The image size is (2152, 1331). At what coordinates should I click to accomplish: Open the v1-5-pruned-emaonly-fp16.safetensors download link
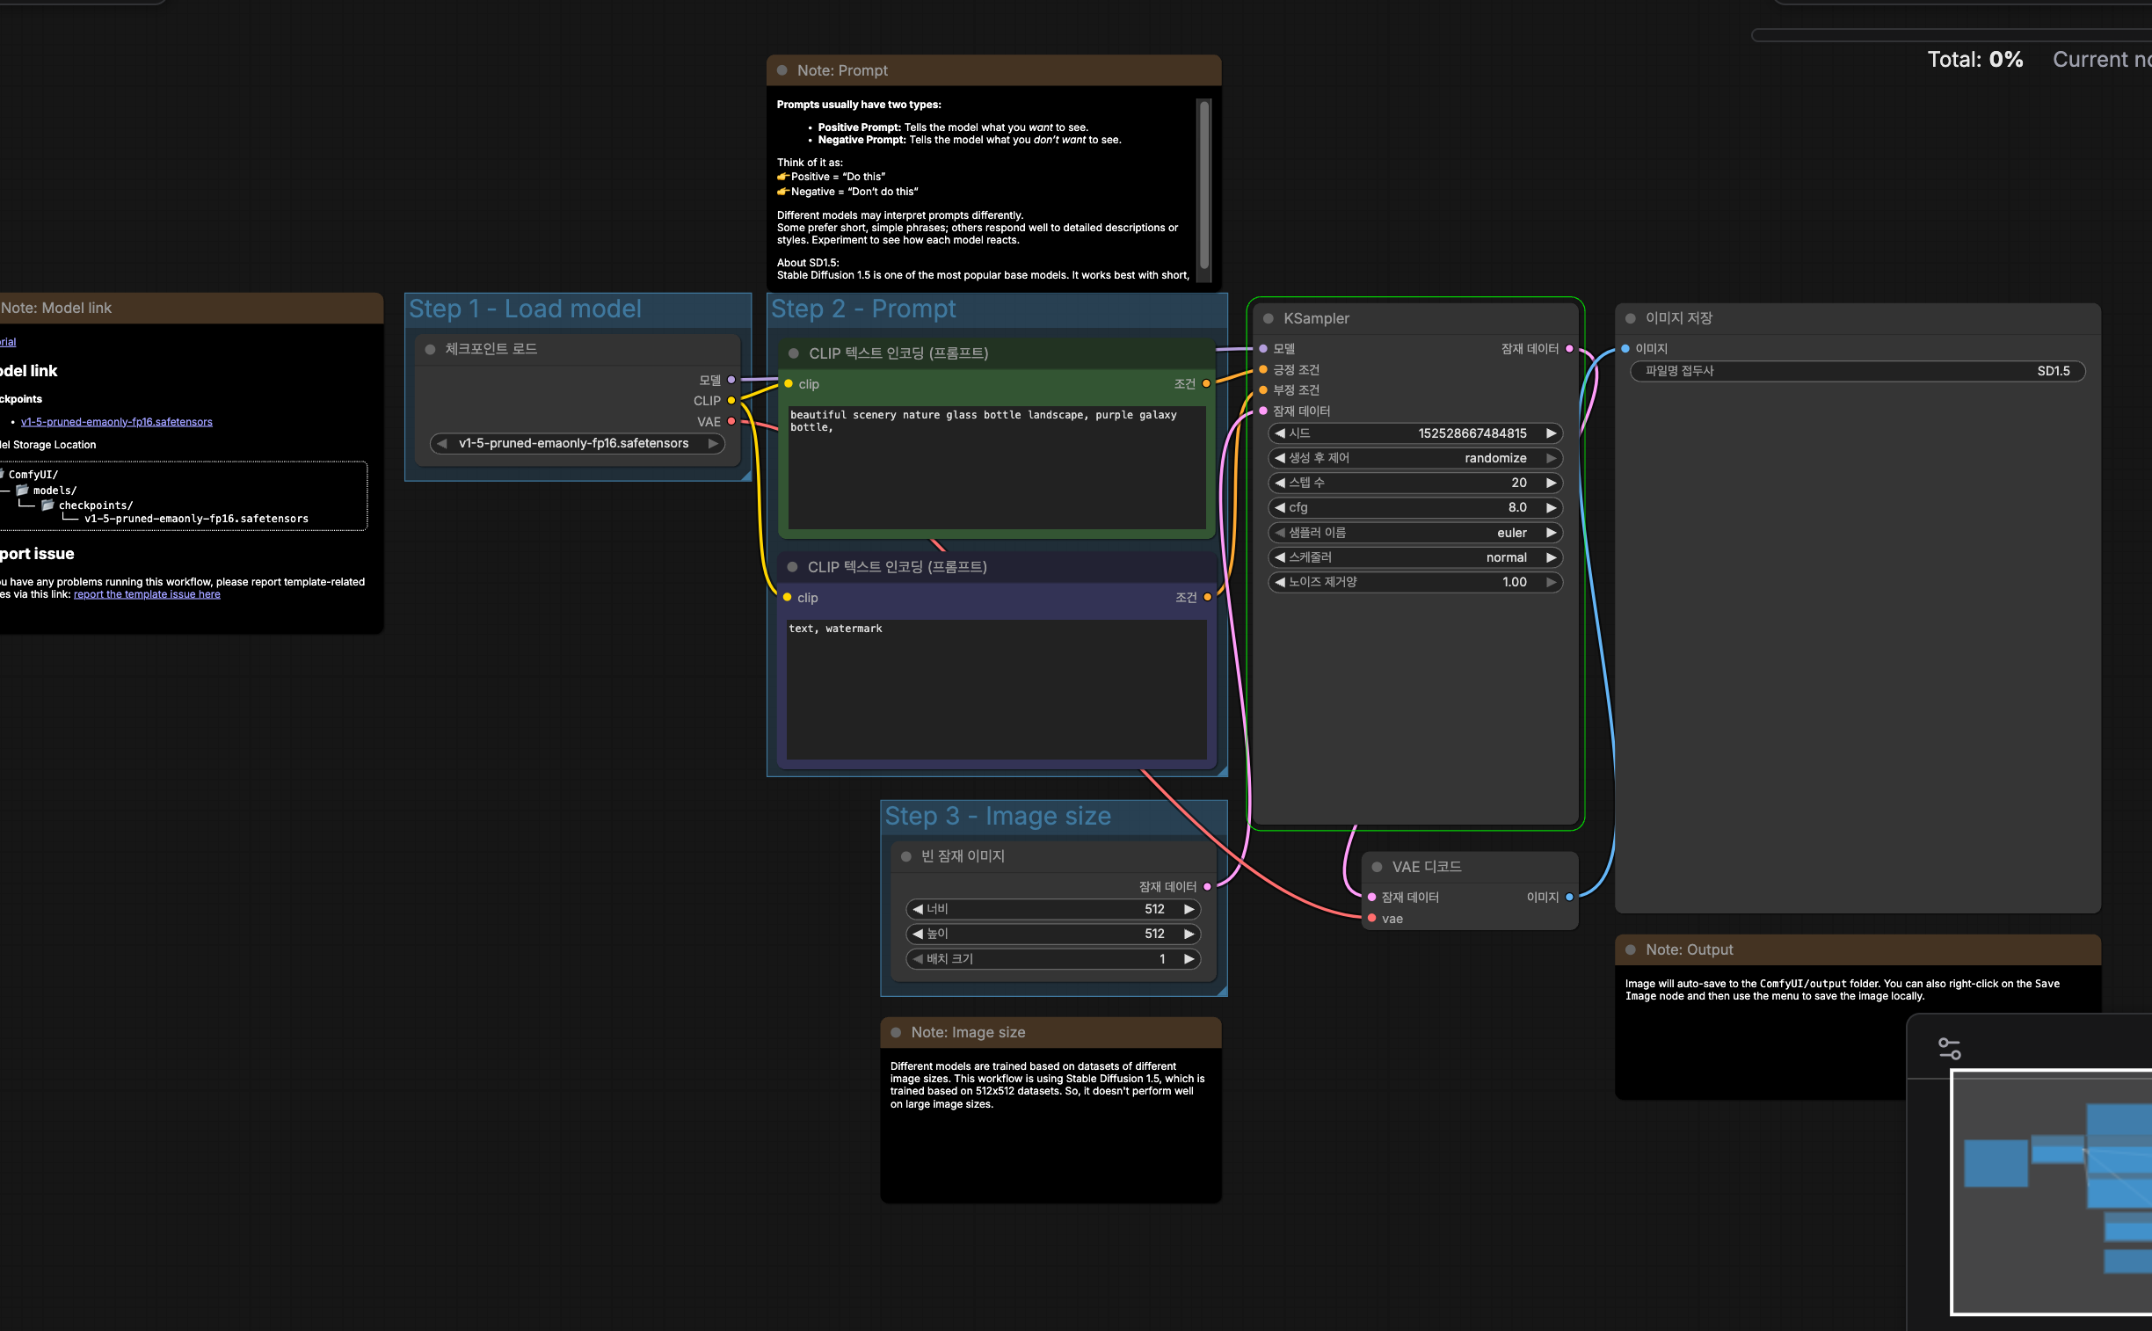116,422
